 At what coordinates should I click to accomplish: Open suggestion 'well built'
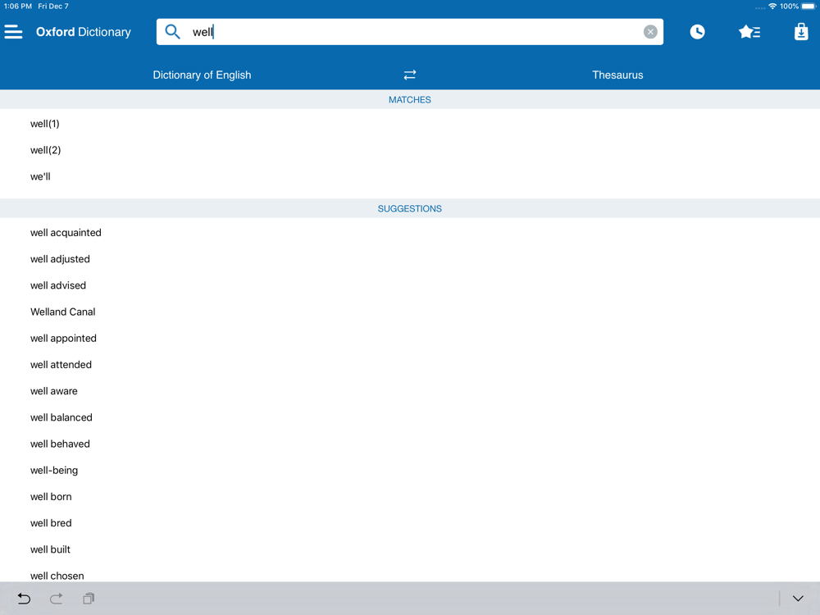[x=410, y=549]
